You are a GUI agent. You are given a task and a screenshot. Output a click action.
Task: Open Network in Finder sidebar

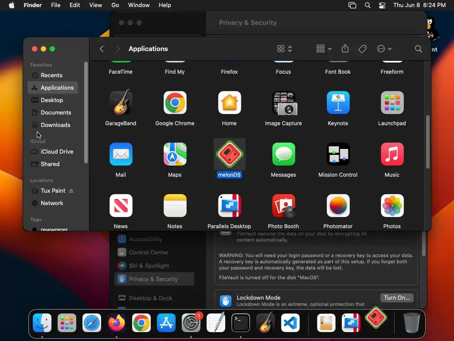coord(53,203)
